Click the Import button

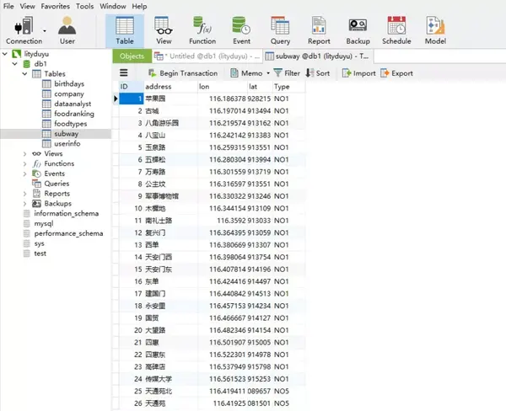pos(358,73)
